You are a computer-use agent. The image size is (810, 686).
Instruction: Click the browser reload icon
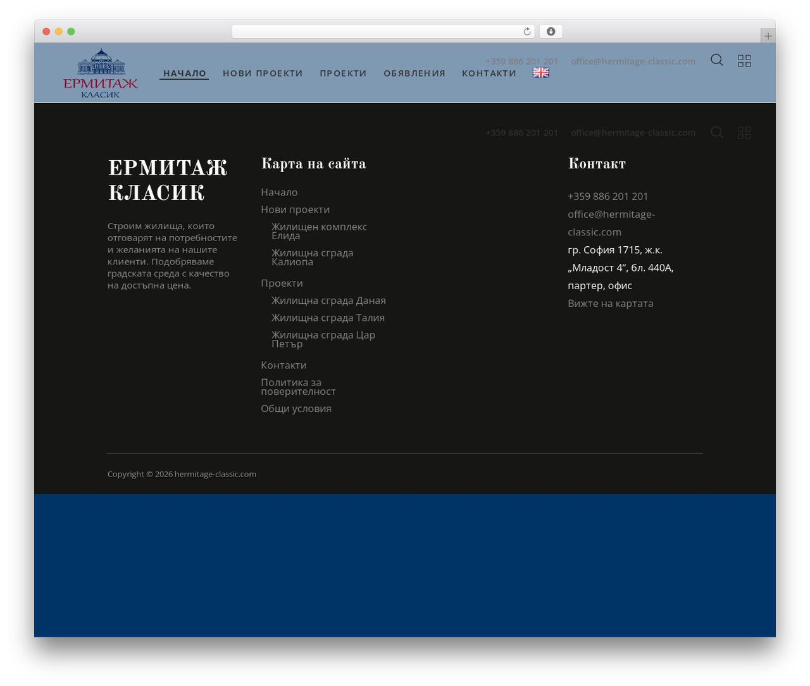point(526,32)
